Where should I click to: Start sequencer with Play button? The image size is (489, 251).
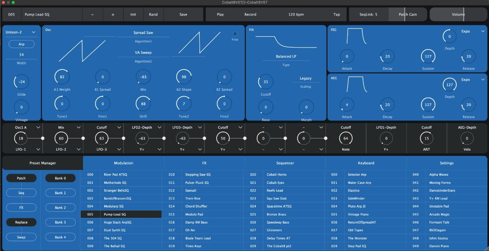click(220, 14)
